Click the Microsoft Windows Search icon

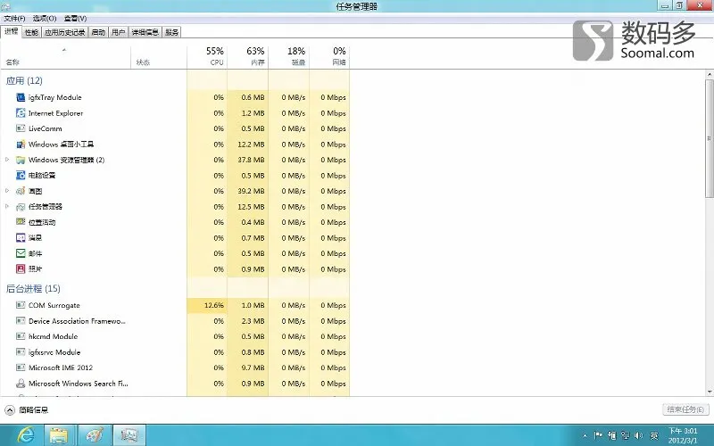point(21,384)
